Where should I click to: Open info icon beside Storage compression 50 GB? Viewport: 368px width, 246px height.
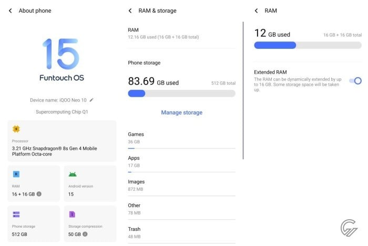[x=85, y=234]
